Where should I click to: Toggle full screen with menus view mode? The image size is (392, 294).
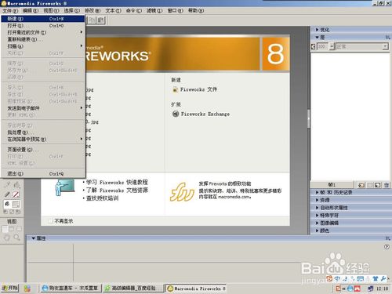click(12, 229)
